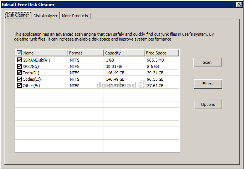The image size is (244, 169).
Task: Click the 30.01 GB capacity cell
Action: (114, 66)
